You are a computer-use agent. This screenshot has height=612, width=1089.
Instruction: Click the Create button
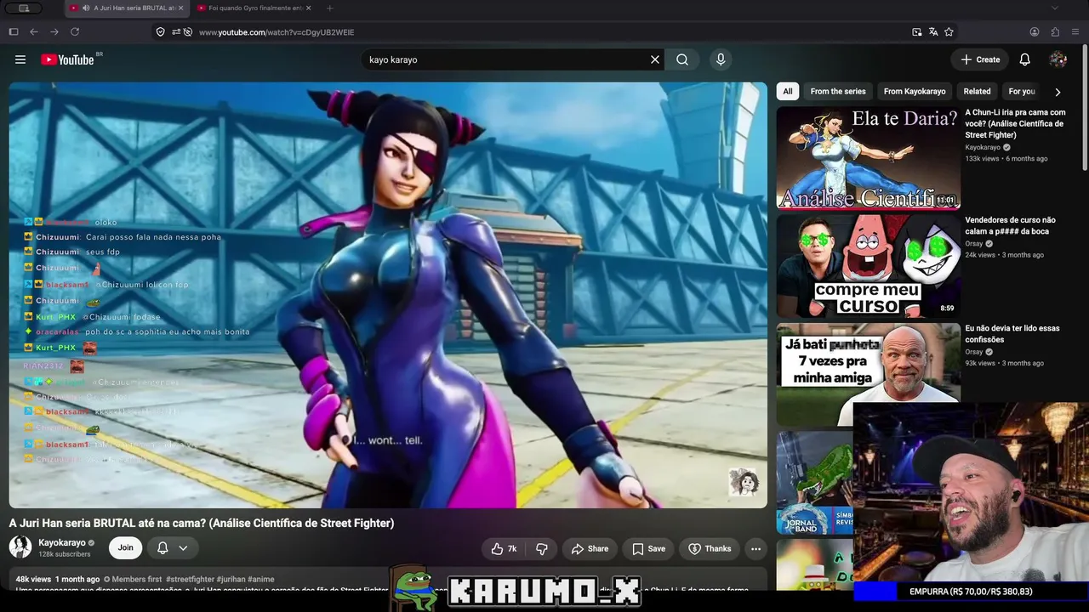pos(980,59)
